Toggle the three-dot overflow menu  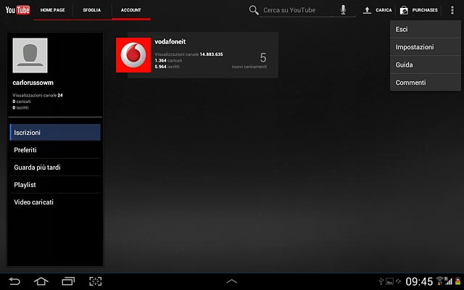pyautogui.click(x=452, y=10)
